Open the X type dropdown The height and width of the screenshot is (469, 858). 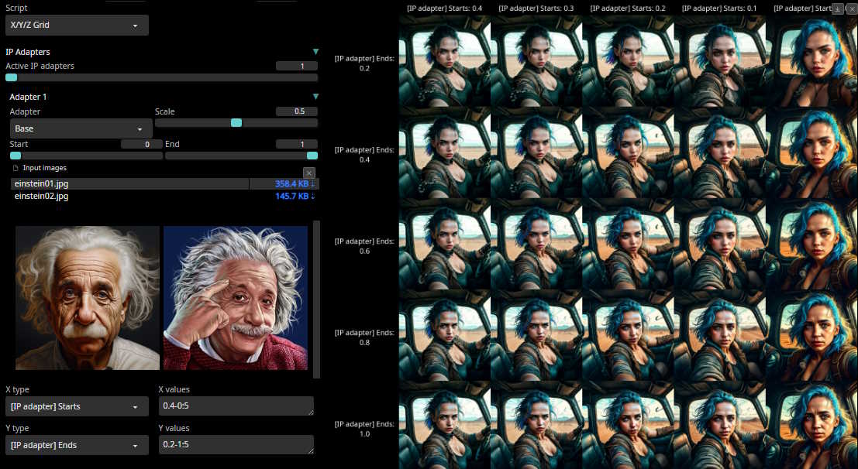[x=77, y=406]
